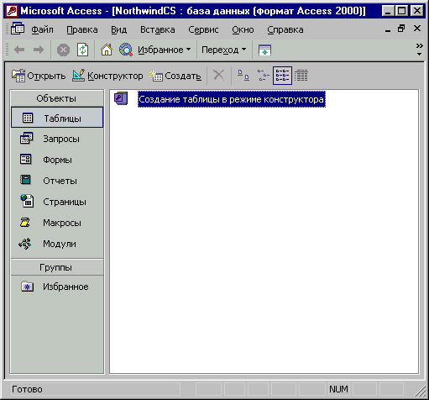Viewport: 429px width, 400px height.
Task: Click the Объекты header bar
Action: (x=57, y=98)
